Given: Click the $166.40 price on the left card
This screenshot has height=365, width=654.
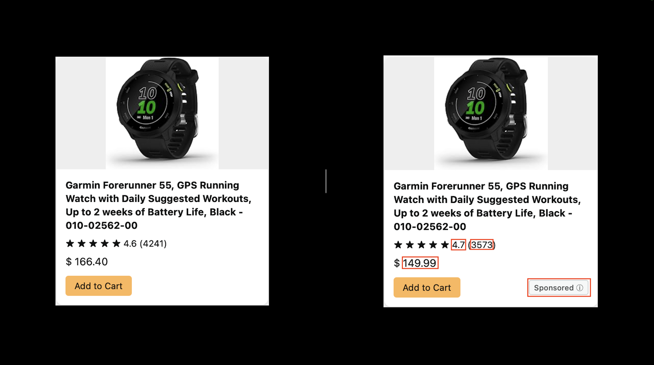Looking at the screenshot, I should coord(87,261).
